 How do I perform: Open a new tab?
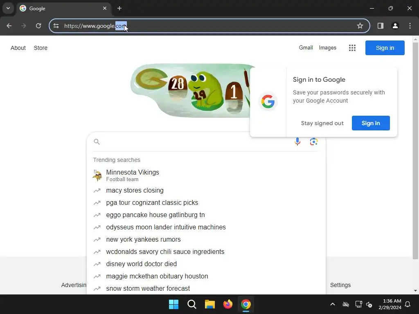click(x=119, y=8)
